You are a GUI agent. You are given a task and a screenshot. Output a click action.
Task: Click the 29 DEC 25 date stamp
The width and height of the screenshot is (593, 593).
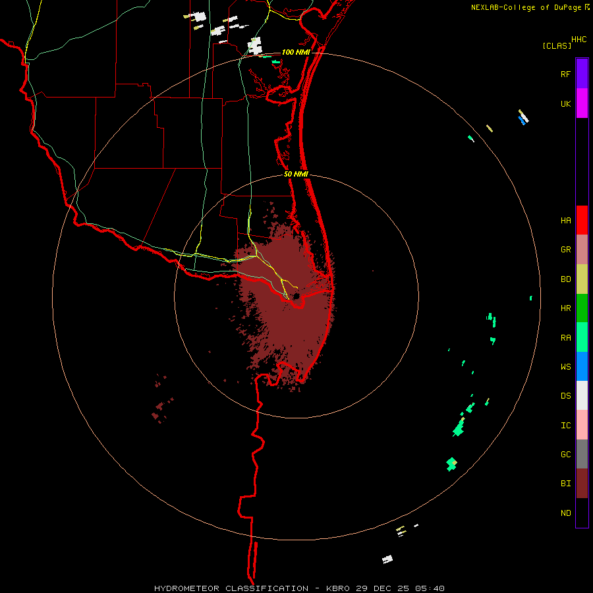point(383,588)
